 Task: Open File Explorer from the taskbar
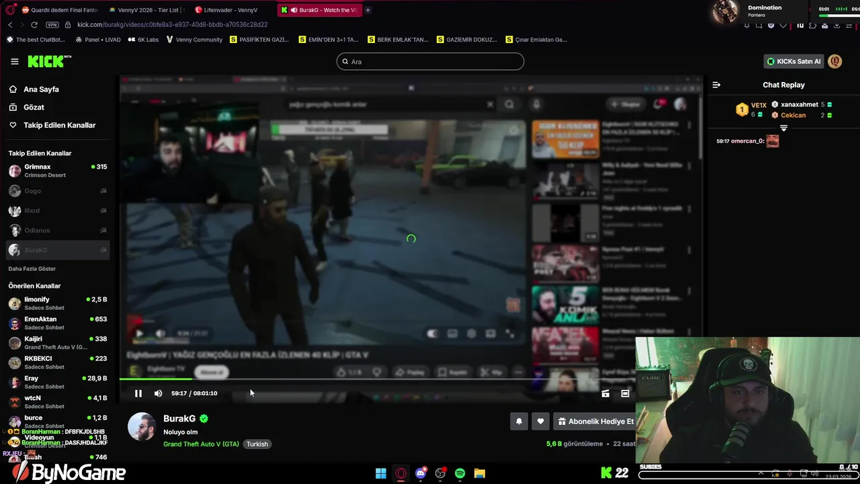coord(480,473)
